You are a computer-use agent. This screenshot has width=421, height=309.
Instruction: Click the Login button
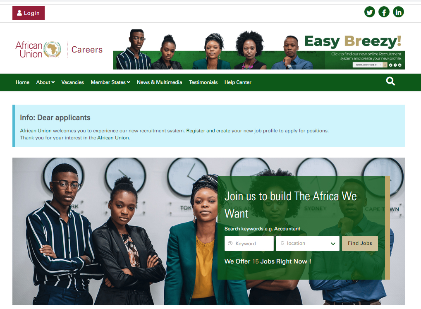point(29,13)
